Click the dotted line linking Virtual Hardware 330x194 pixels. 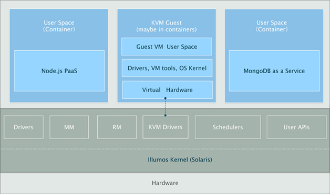[166, 107]
